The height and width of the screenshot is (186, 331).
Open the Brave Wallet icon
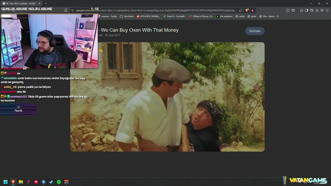312,10
